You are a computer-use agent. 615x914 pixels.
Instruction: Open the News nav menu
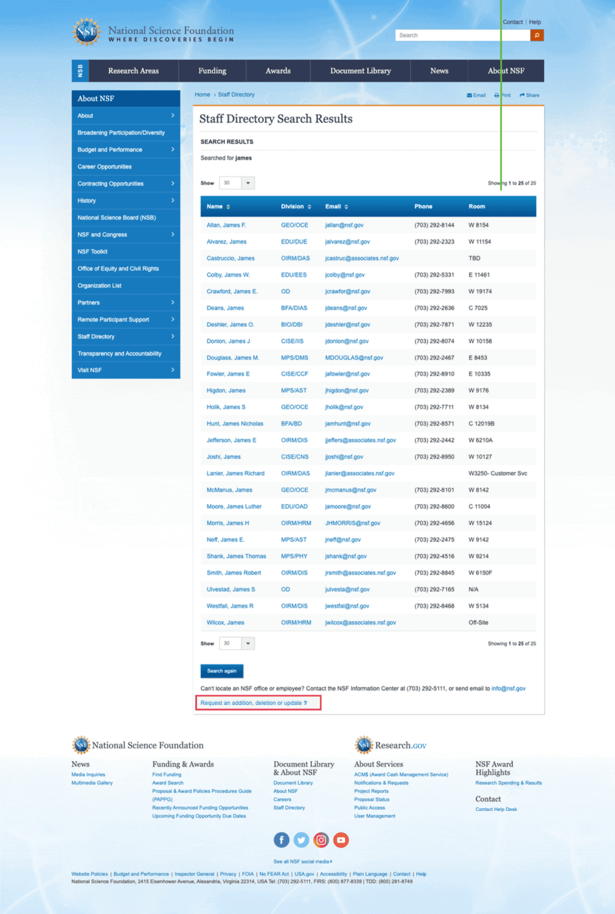tap(439, 71)
